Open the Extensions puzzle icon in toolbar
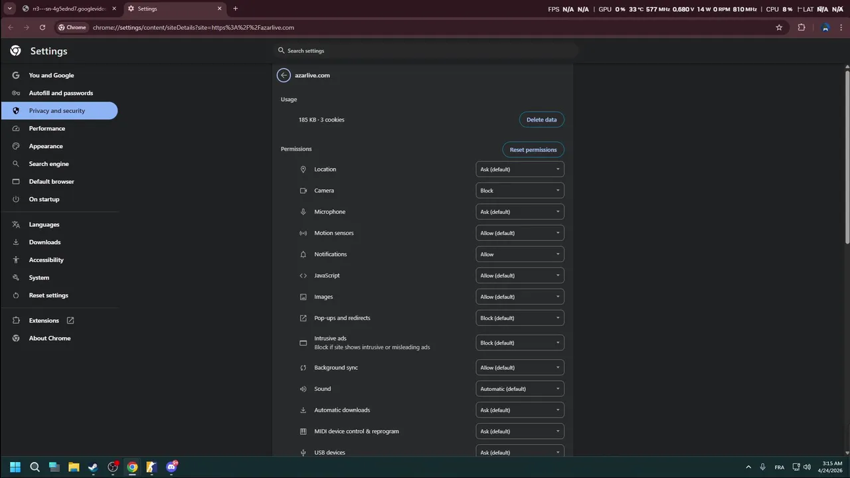This screenshot has height=478, width=850. [x=802, y=27]
